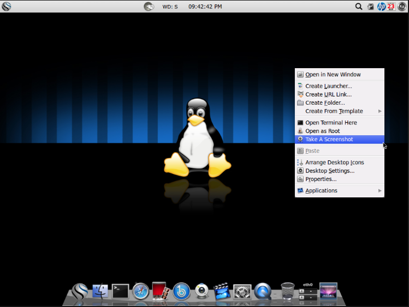This screenshot has width=409, height=307.
Task: Open the Trash bin in the dock
Action: 287,291
